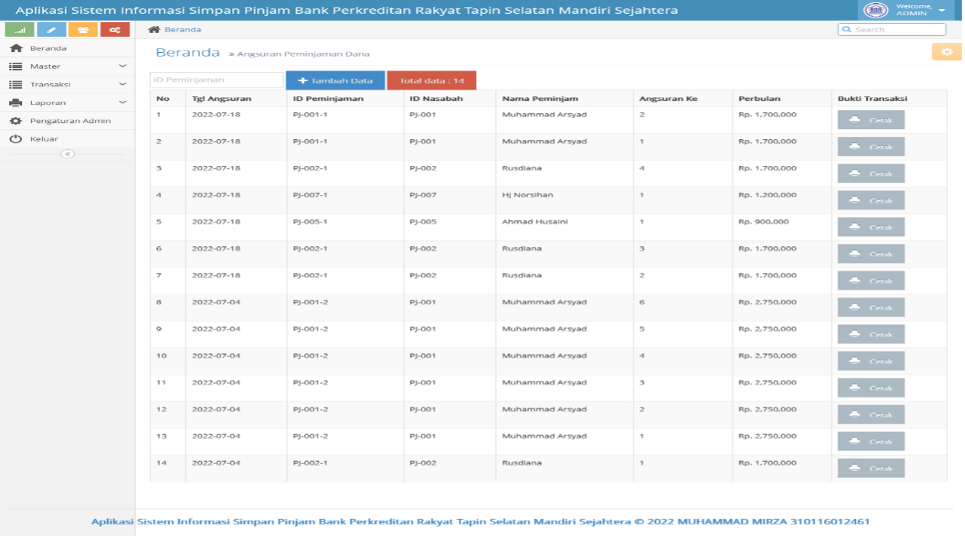Open the Transaksi menu item

[x=67, y=85]
